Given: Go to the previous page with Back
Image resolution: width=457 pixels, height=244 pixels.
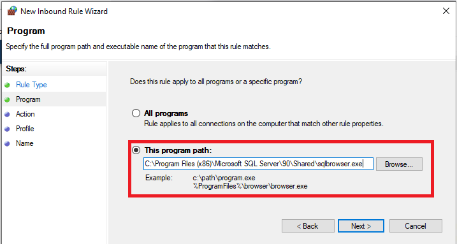Looking at the screenshot, I should (308, 226).
